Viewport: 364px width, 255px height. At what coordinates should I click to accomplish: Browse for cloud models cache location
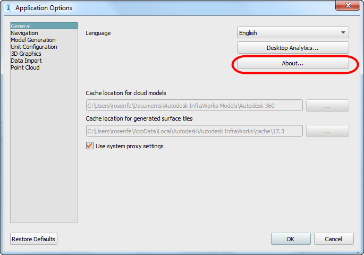[x=327, y=106]
